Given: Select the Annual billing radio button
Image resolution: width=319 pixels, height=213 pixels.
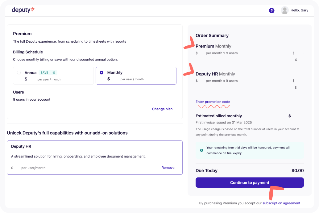Looking at the screenshot, I should pyautogui.click(x=19, y=73).
